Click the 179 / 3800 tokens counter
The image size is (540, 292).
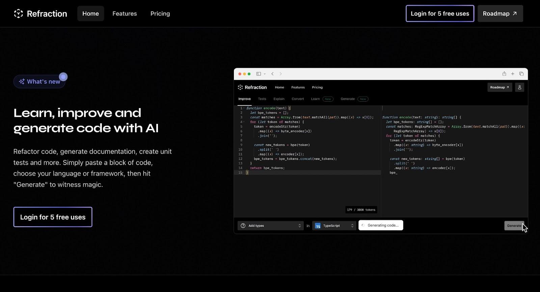point(361,210)
